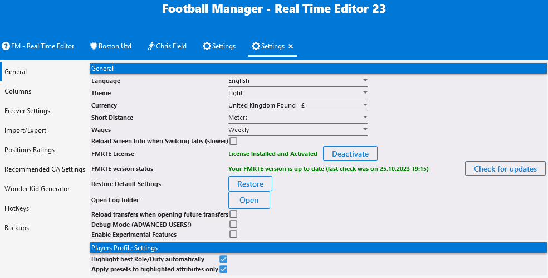Click the Meters distance value field
Image resolution: width=548 pixels, height=278 pixels.
click(298, 118)
